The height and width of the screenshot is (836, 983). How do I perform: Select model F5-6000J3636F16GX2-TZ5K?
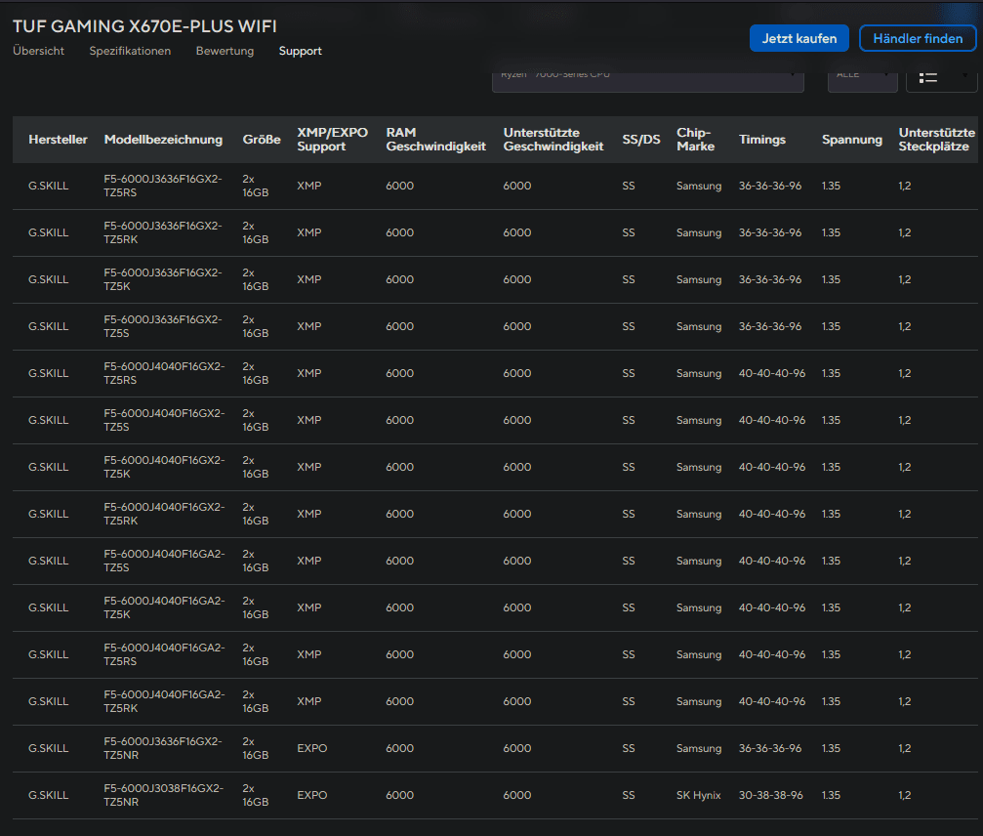coord(163,279)
